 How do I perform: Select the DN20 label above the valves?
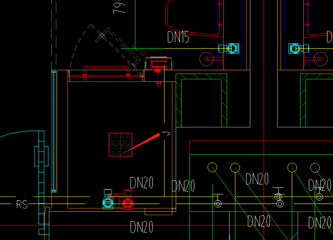tap(142, 183)
